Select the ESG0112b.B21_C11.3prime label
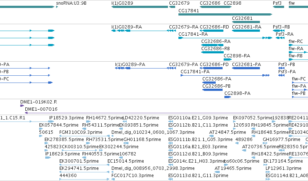Viewport: 308px width, 181px height. point(198,125)
